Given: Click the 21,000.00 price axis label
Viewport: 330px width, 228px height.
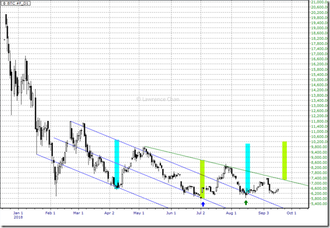Looking at the screenshot, I should coord(319,2).
